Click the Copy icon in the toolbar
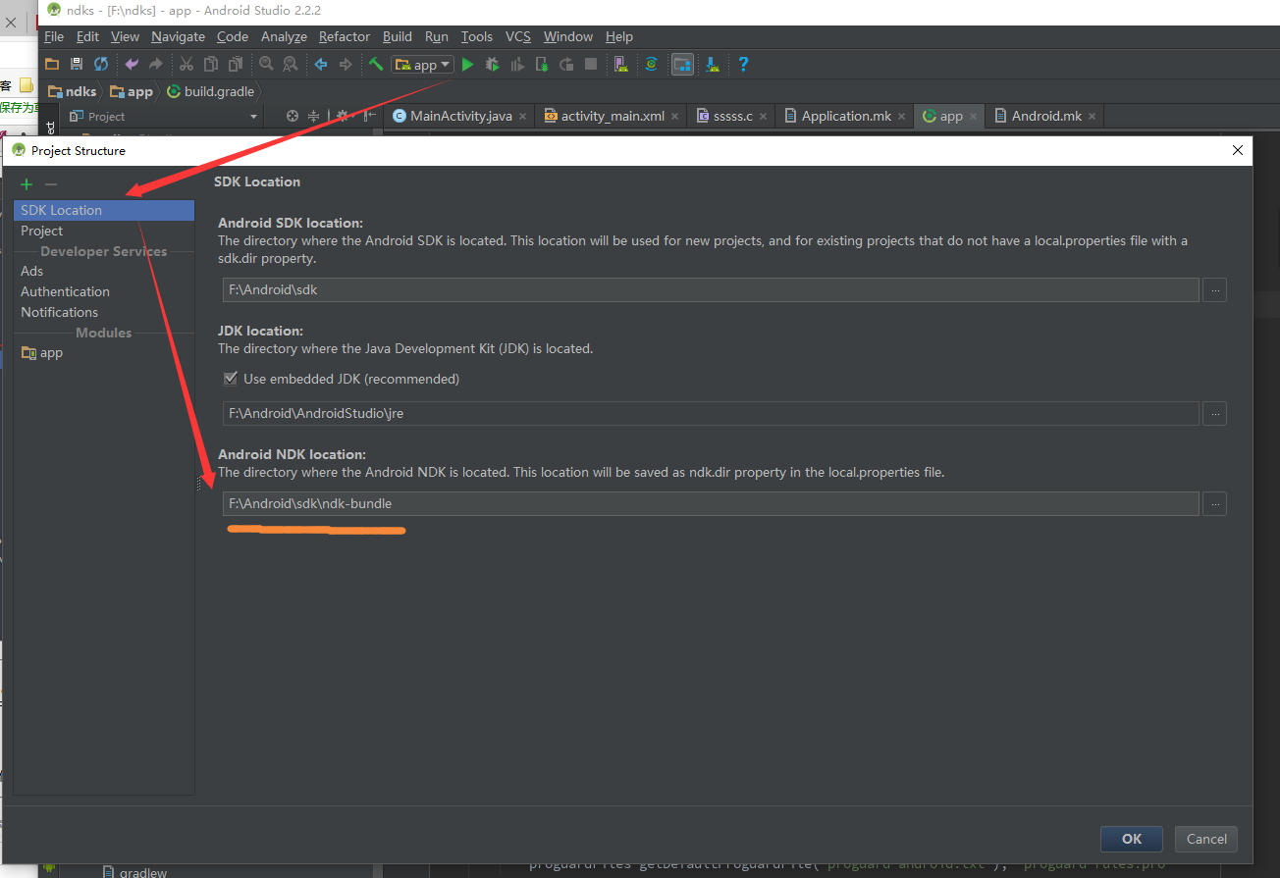This screenshot has width=1280, height=878. click(210, 64)
